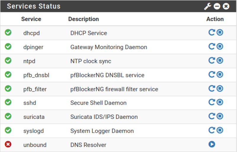Click the red stopped status icon for unbound
The height and width of the screenshot is (152, 237).
point(8,144)
